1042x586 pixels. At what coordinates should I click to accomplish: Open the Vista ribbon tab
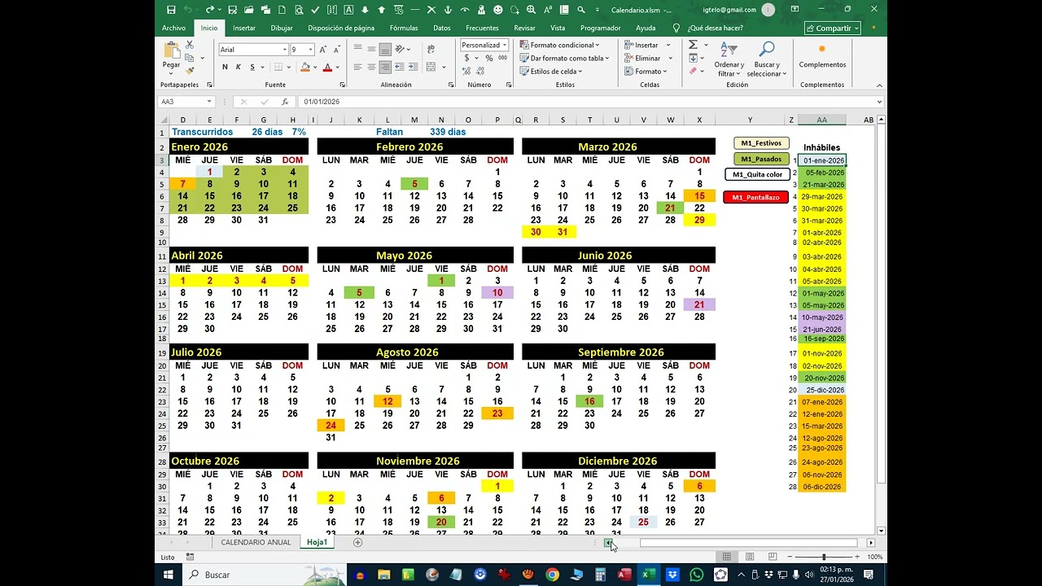[x=558, y=28]
